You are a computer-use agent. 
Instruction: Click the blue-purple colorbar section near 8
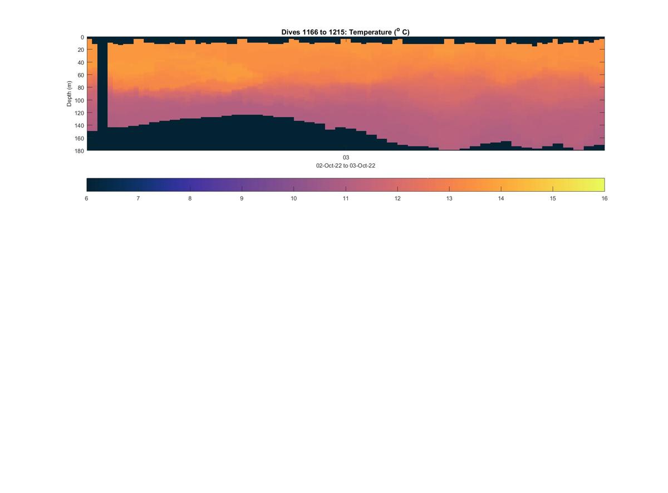[190, 185]
